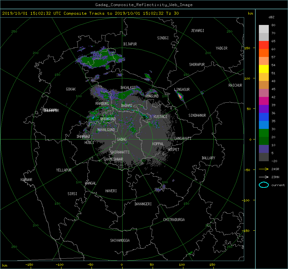This screenshot has width=288, height=269.
Task: Click the light gray 80 dBZ color swatch
Action: click(x=264, y=29)
